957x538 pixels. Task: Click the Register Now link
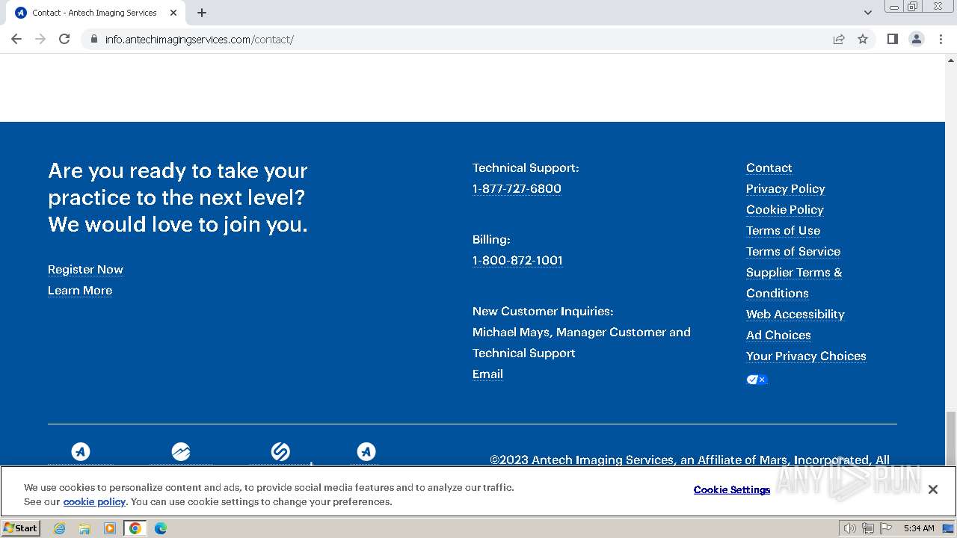pos(85,270)
